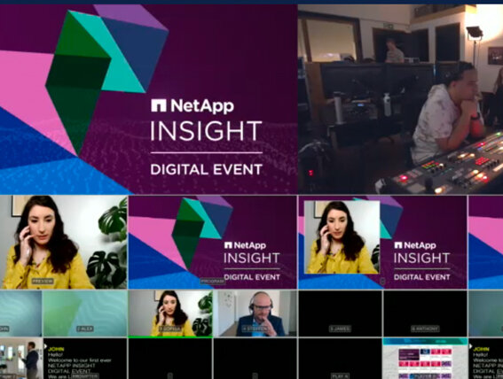
Task: Select the black tile directly below 3 SOPHIA
Action: coord(170,359)
